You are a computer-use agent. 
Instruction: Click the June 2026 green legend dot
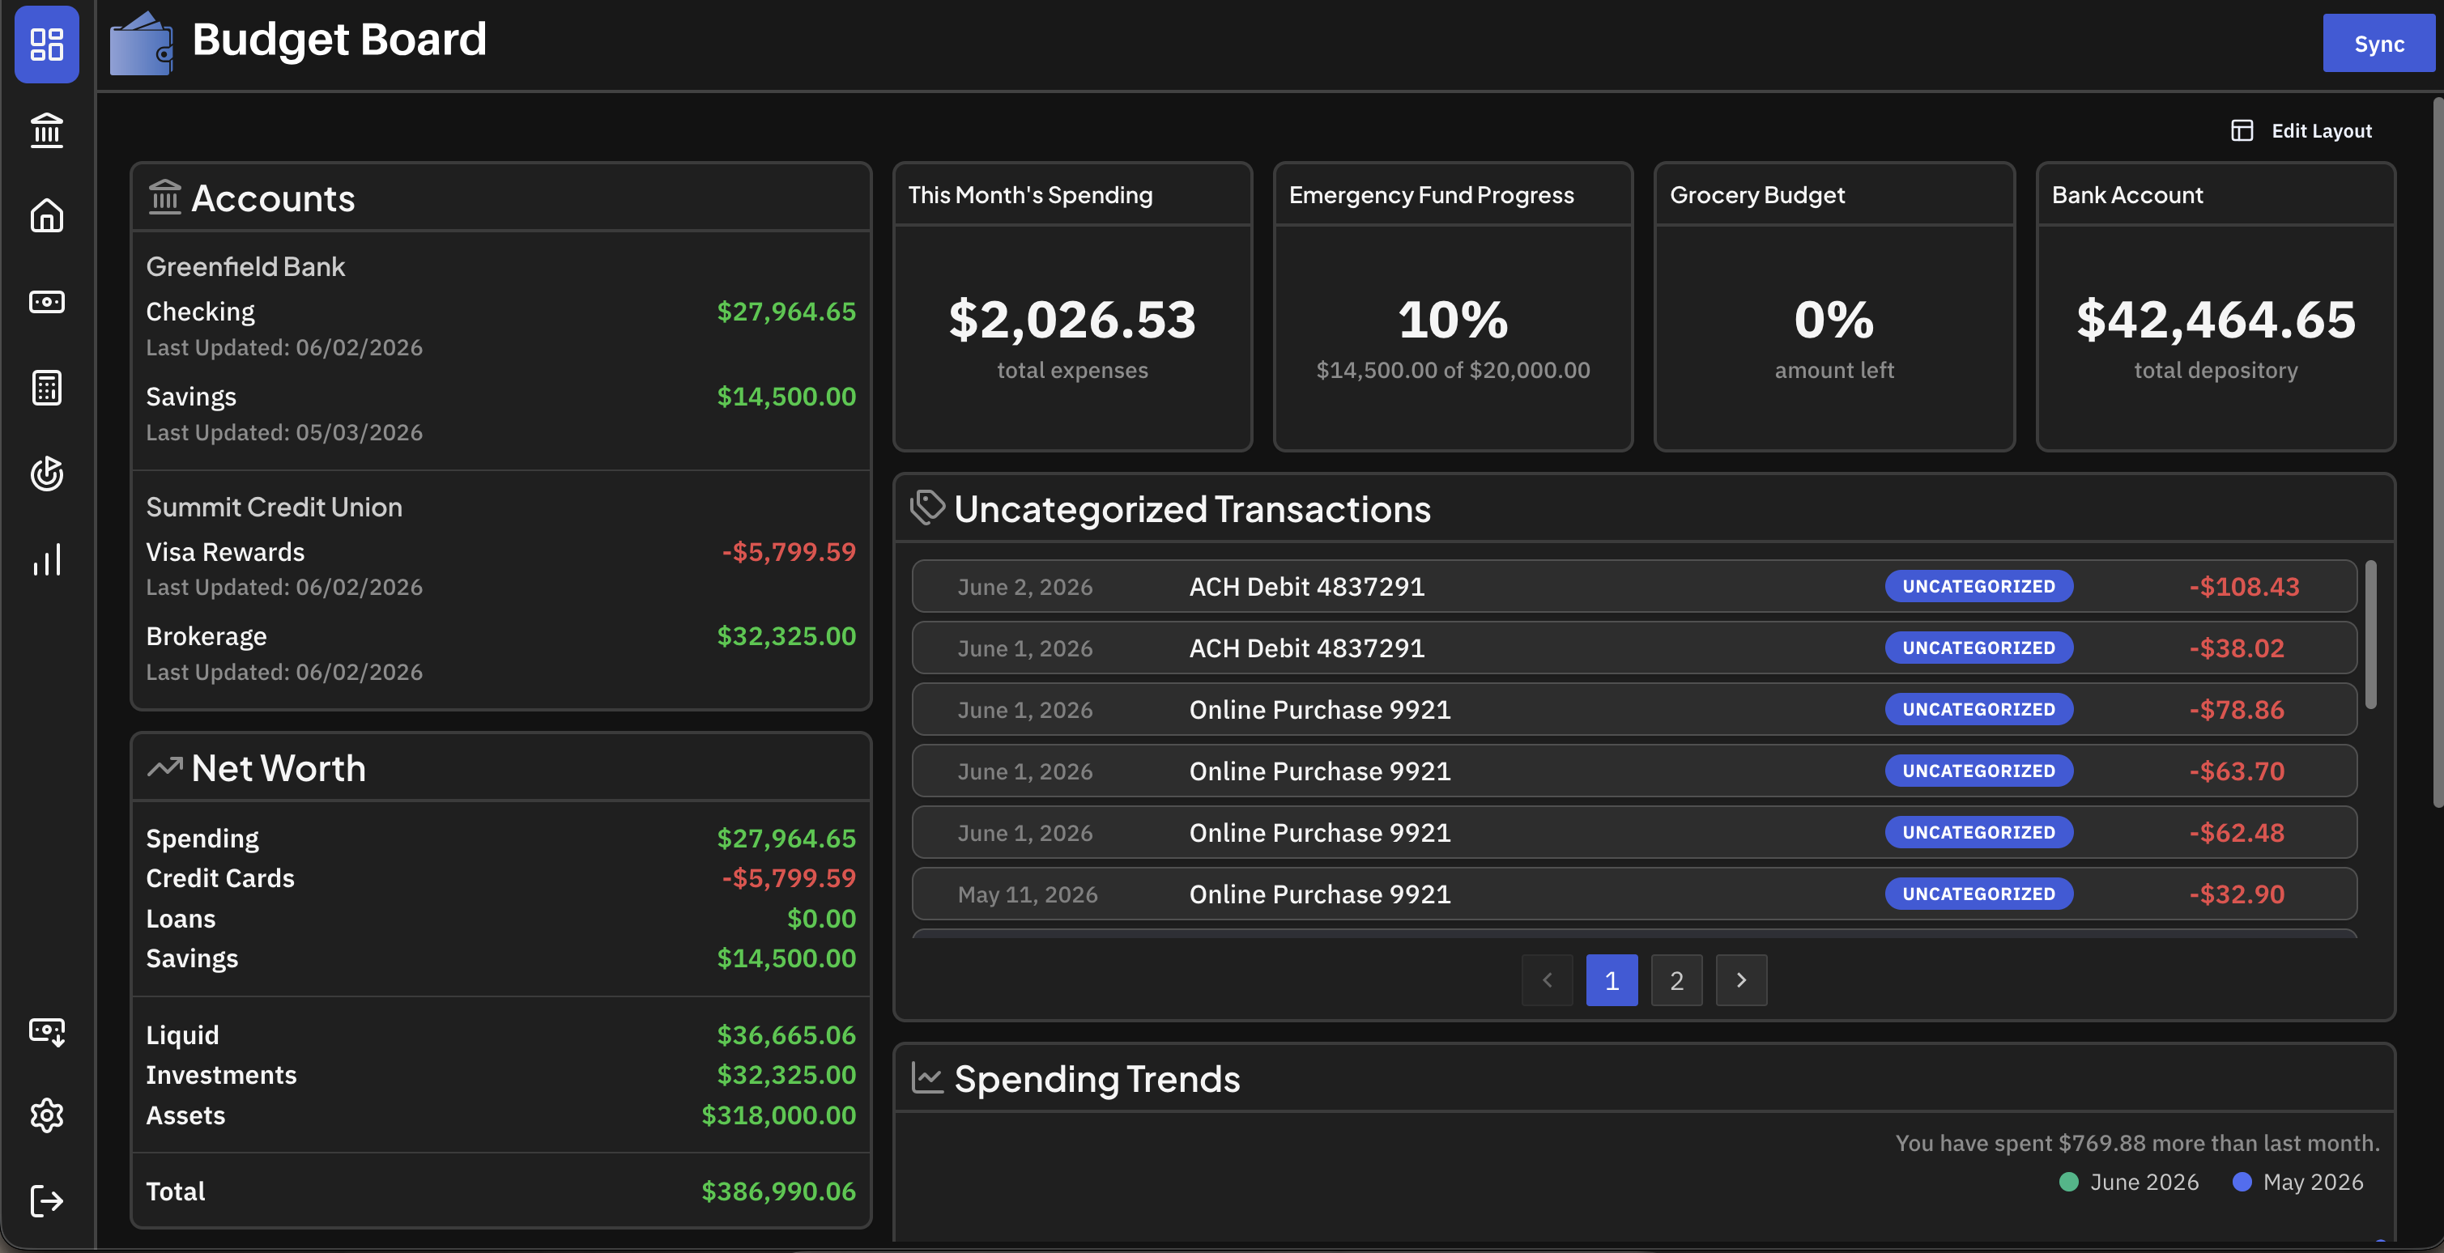(x=2069, y=1182)
